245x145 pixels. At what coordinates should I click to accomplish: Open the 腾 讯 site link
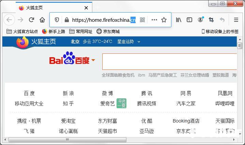(x=147, y=93)
